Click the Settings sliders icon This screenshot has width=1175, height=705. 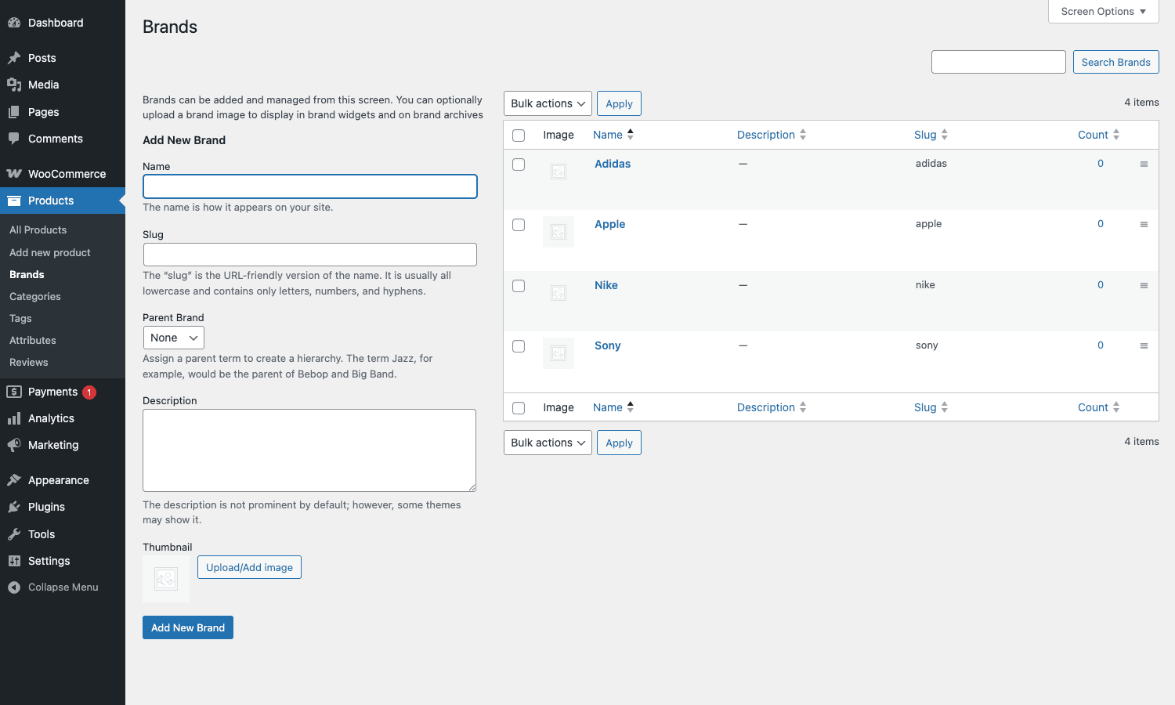click(14, 561)
